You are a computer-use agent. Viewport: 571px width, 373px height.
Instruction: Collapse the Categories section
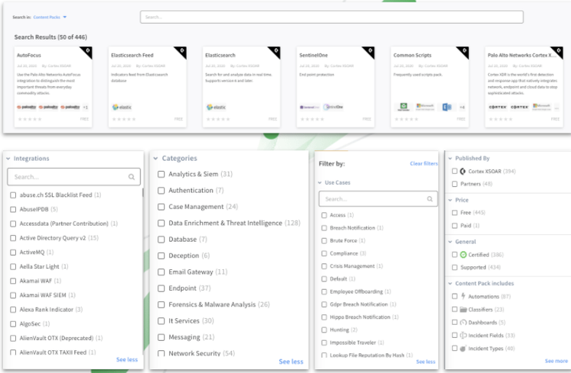tap(156, 159)
